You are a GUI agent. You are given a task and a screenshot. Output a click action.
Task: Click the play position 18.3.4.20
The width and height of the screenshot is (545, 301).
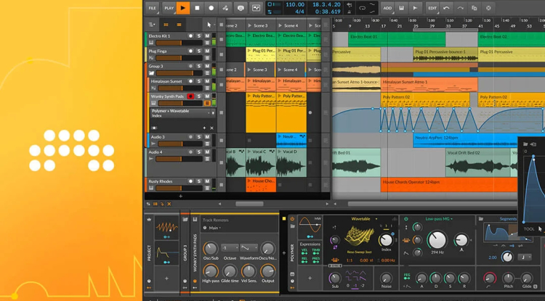[x=326, y=4]
